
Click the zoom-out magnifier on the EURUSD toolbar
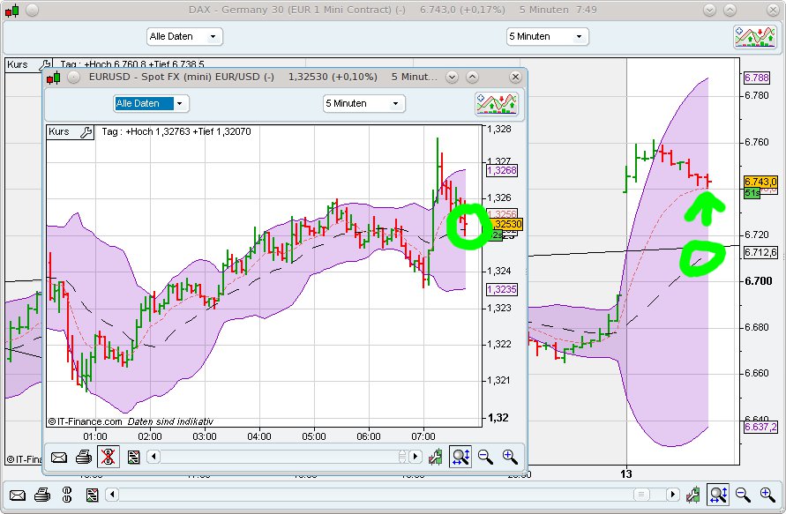pos(484,457)
